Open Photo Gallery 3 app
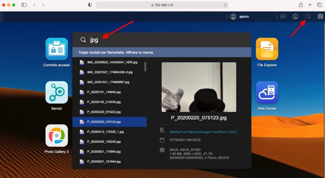This screenshot has height=178, width=325. point(56,136)
